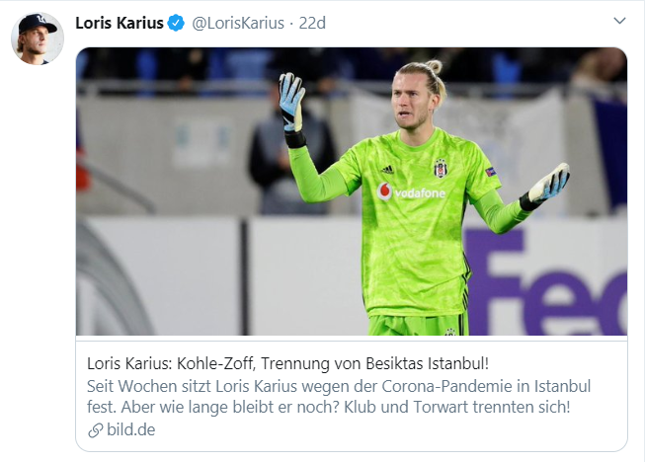This screenshot has width=645, height=462.
Task: Click the 'Klub und Torwart trennten sich!' text
Action: pos(457,407)
